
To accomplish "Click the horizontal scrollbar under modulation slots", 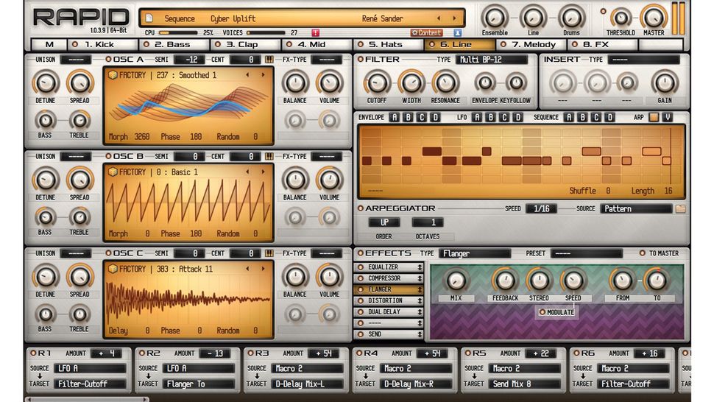I will tap(87, 399).
